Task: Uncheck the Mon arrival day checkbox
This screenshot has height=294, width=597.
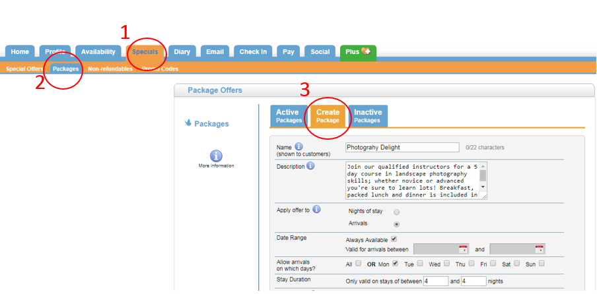Action: (x=395, y=264)
